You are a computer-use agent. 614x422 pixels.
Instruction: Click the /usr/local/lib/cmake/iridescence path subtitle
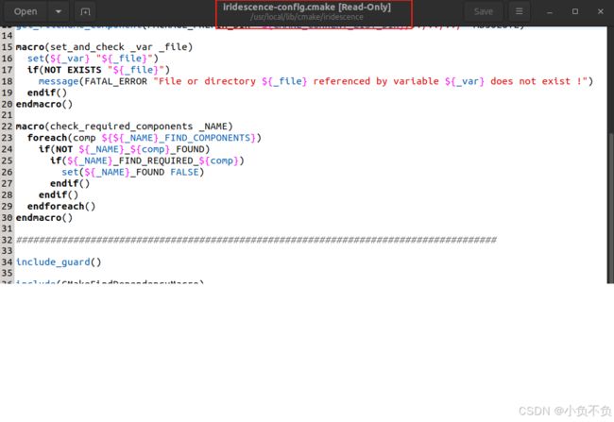307,17
